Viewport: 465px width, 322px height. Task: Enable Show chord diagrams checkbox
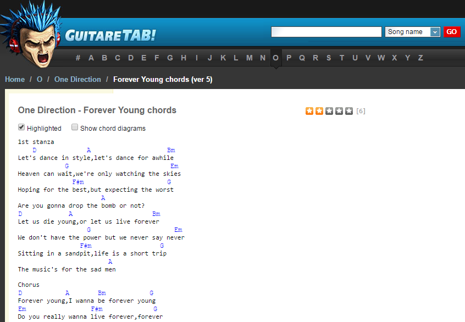point(75,127)
